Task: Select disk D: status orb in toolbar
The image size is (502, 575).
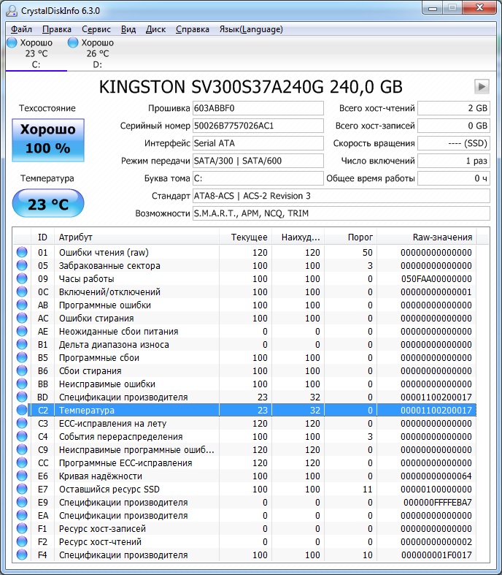Action: coord(73,42)
